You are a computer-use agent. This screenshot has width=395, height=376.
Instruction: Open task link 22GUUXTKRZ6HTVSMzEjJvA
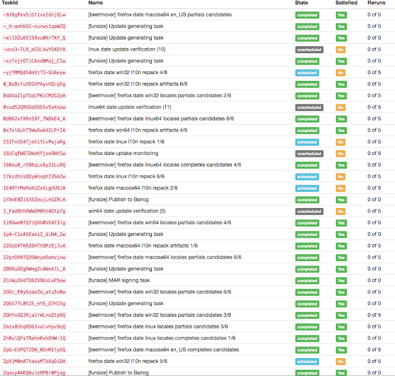pos(35,246)
